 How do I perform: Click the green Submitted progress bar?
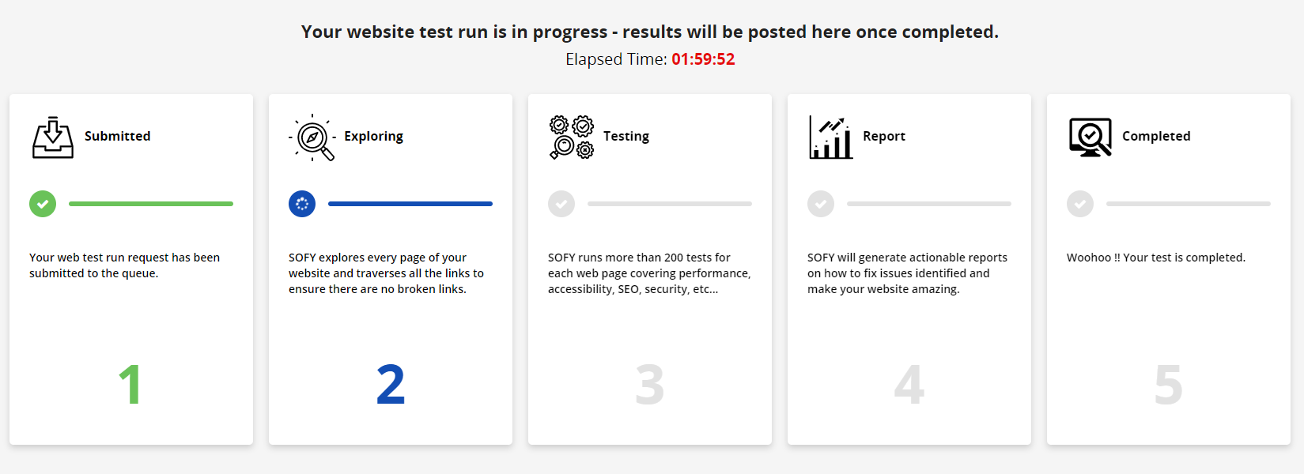151,204
